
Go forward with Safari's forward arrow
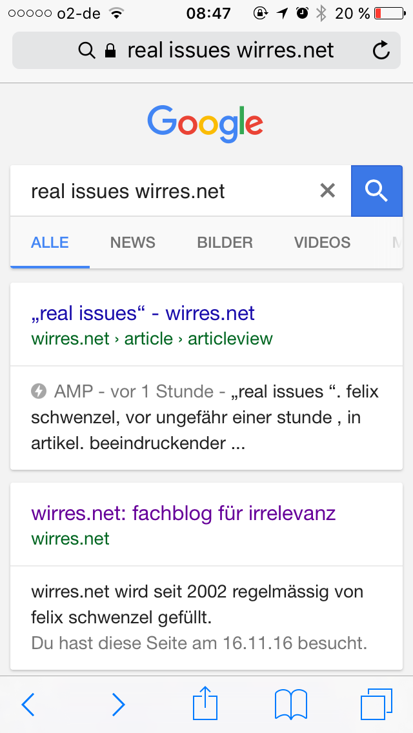pyautogui.click(x=118, y=705)
